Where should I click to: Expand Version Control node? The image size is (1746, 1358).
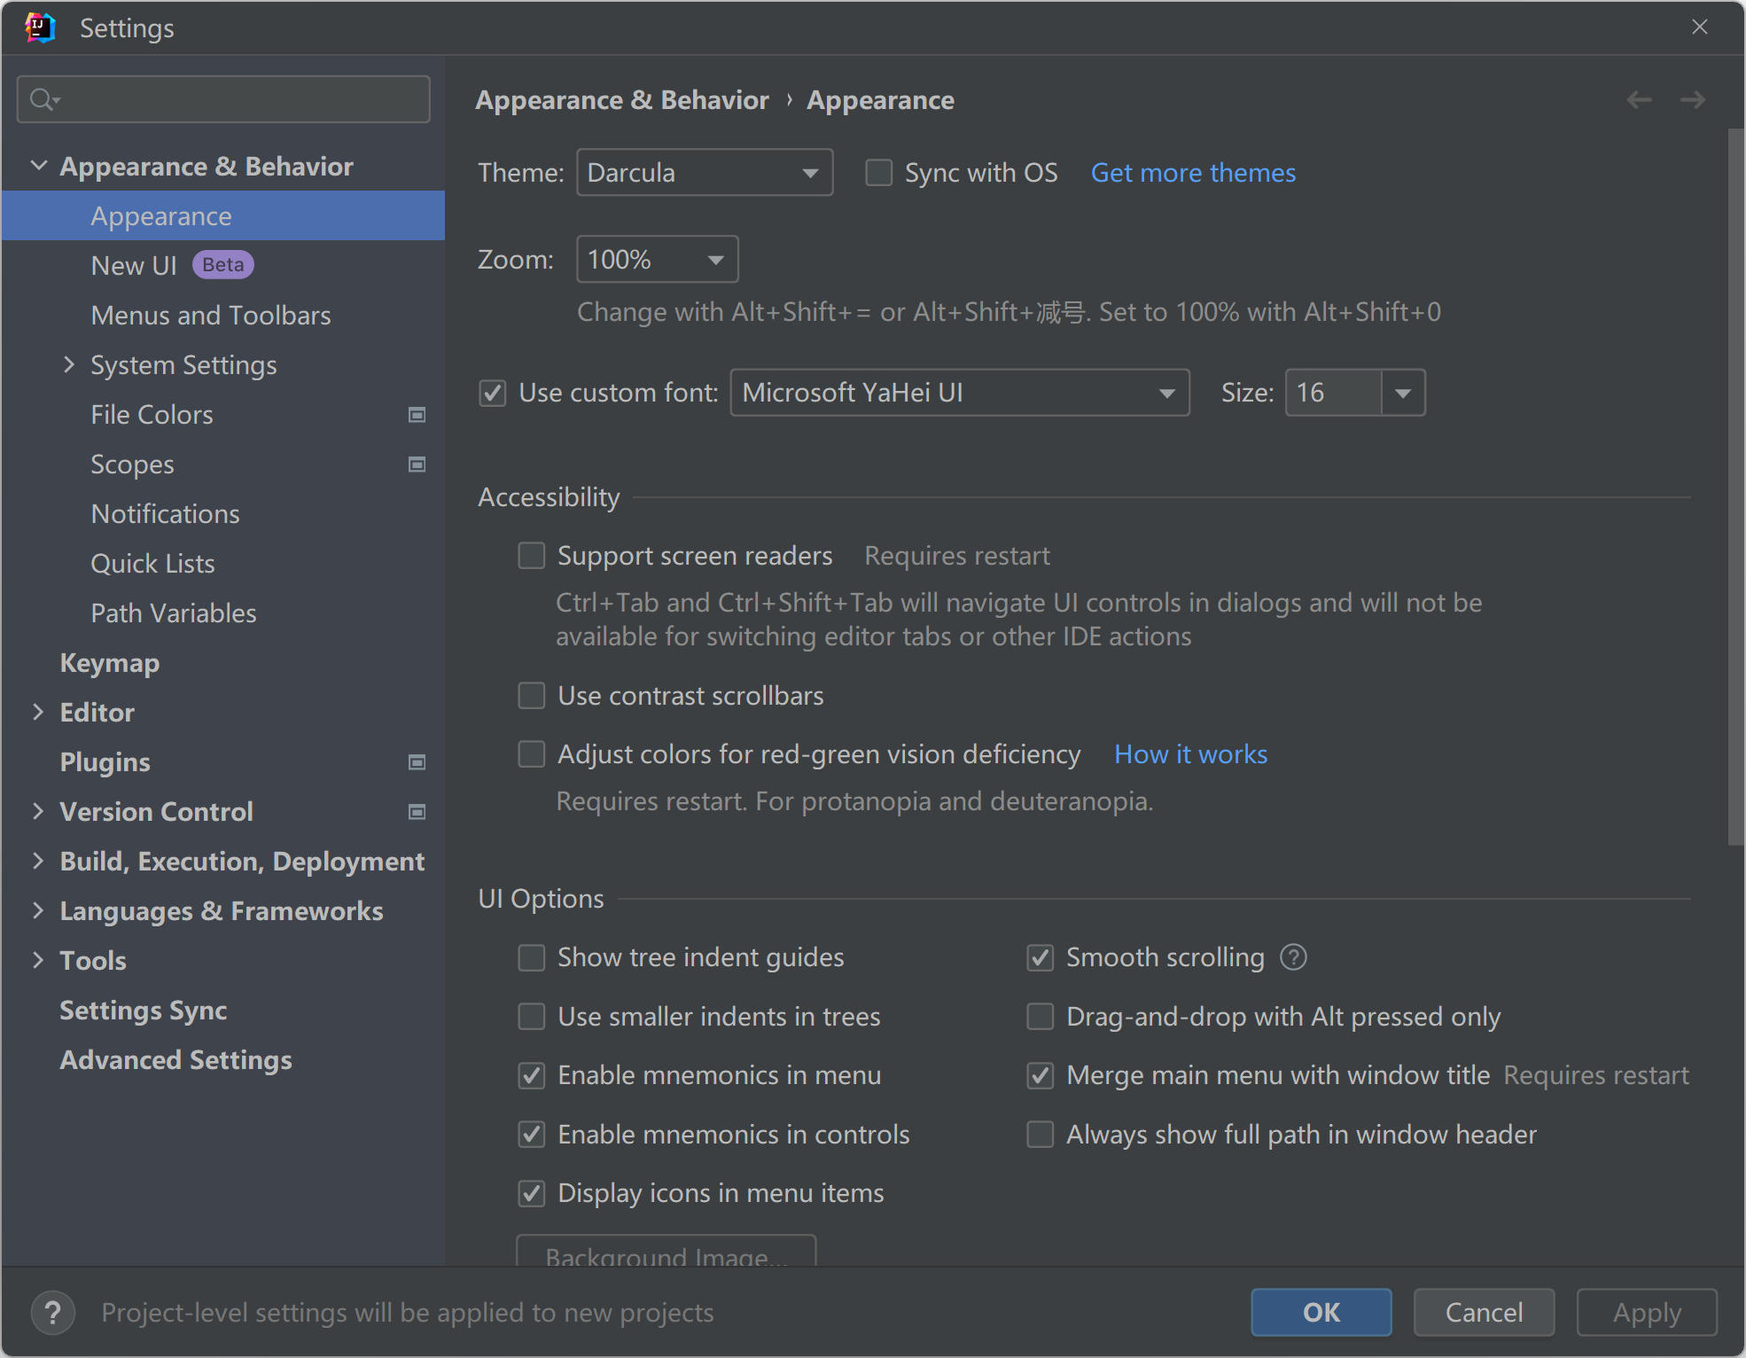[38, 811]
